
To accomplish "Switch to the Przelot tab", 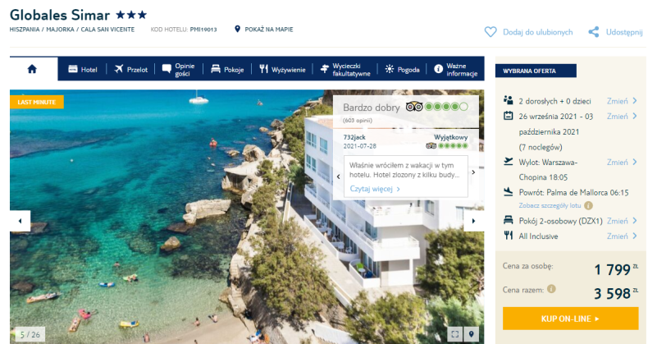I will pos(130,69).
